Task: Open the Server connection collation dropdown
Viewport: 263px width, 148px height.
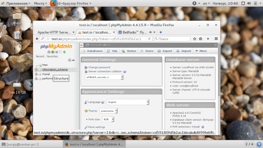Action: [104, 77]
